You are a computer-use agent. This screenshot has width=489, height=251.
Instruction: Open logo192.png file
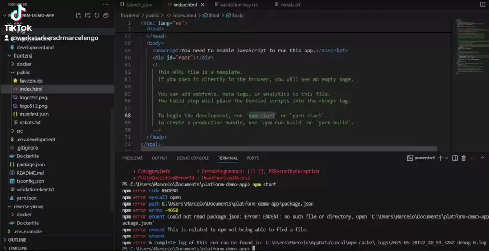click(33, 98)
